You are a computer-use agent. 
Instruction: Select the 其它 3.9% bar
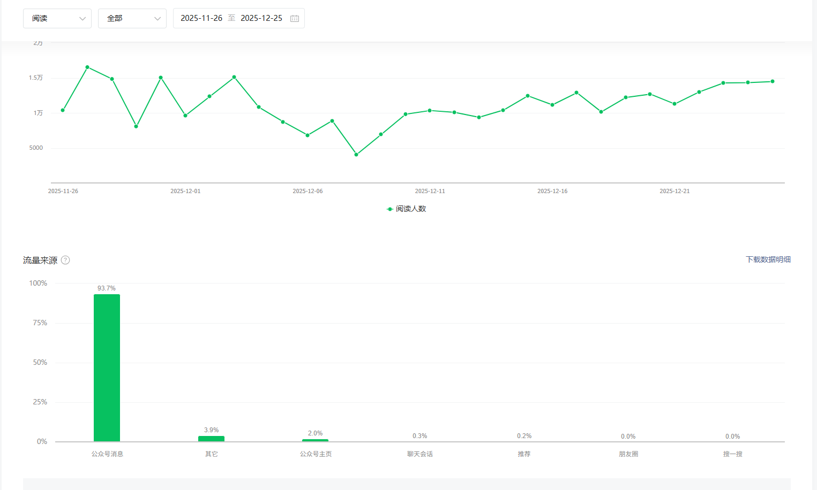tap(211, 439)
